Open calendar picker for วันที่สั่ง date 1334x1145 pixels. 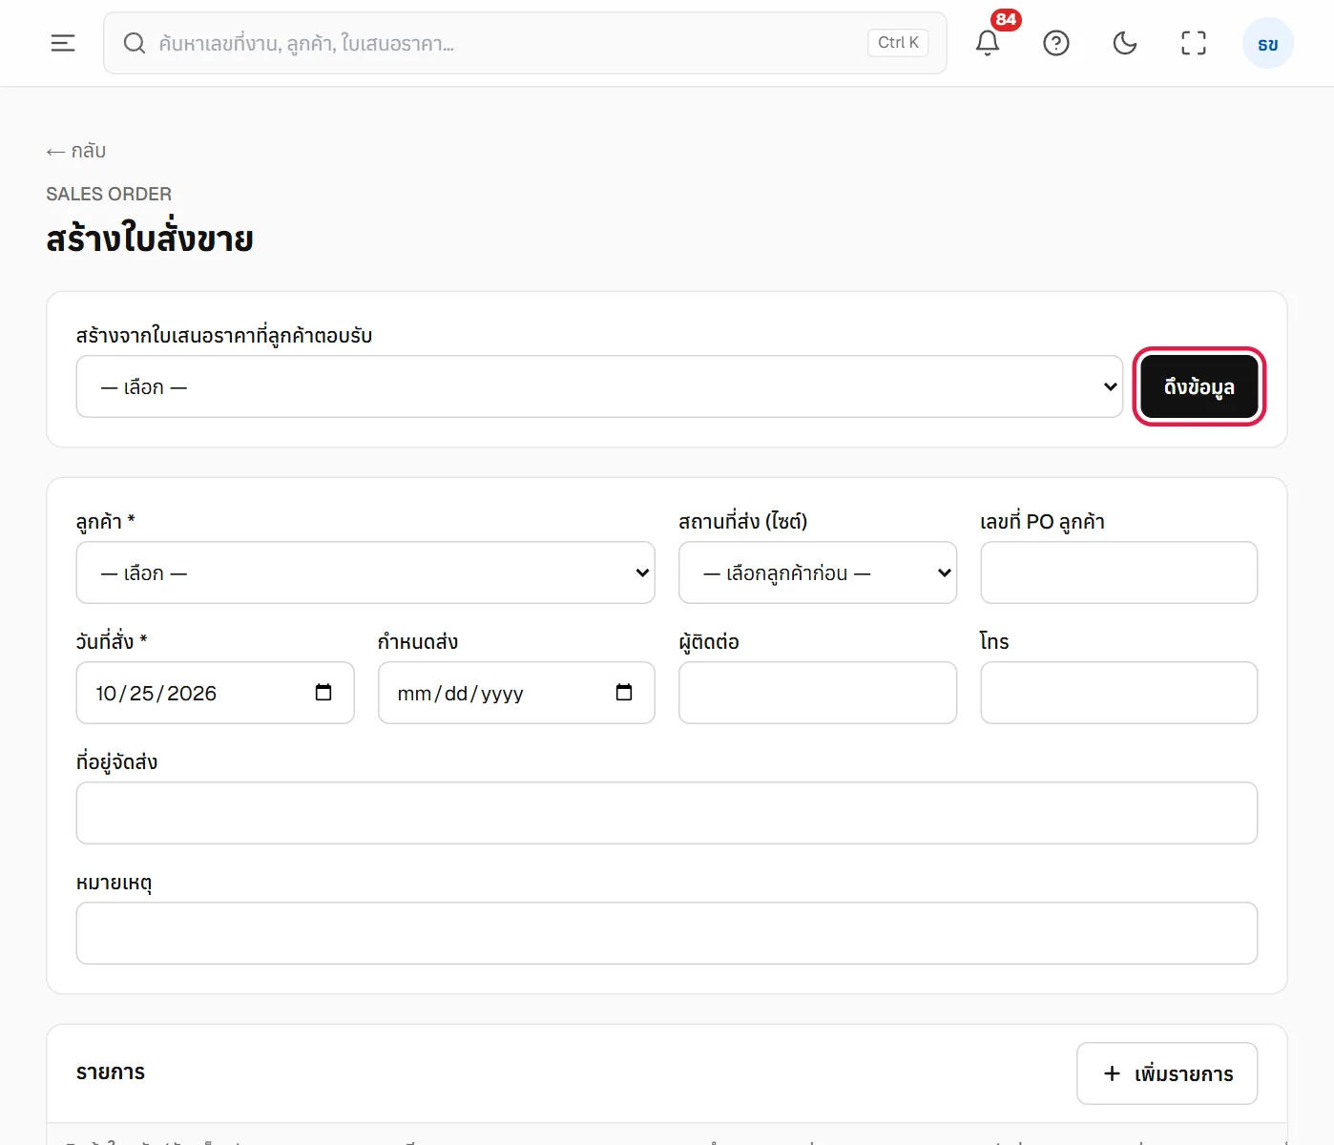pos(323,693)
